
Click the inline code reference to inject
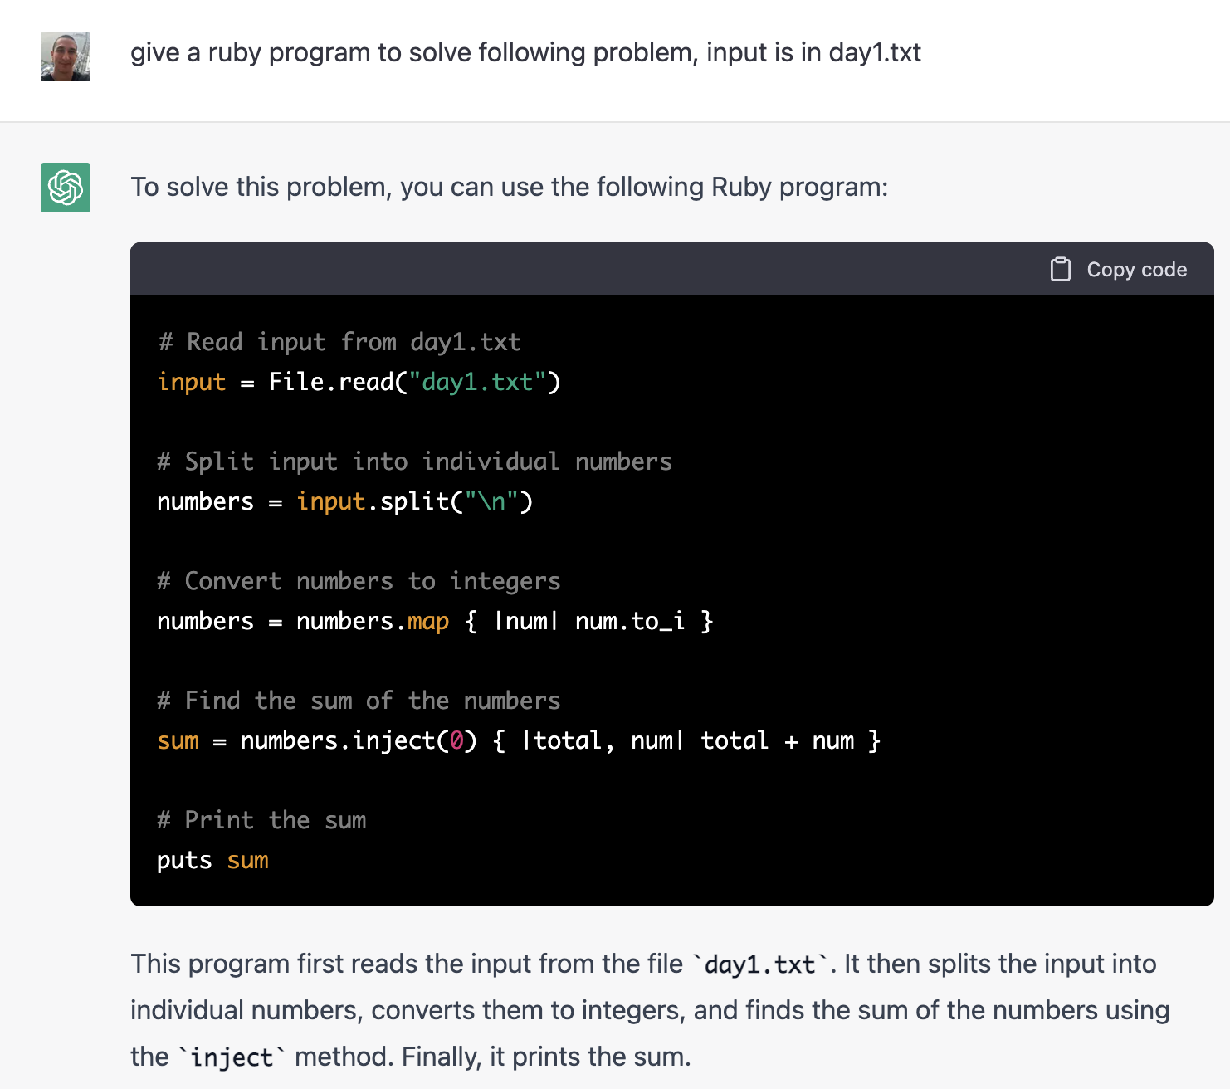click(232, 1056)
